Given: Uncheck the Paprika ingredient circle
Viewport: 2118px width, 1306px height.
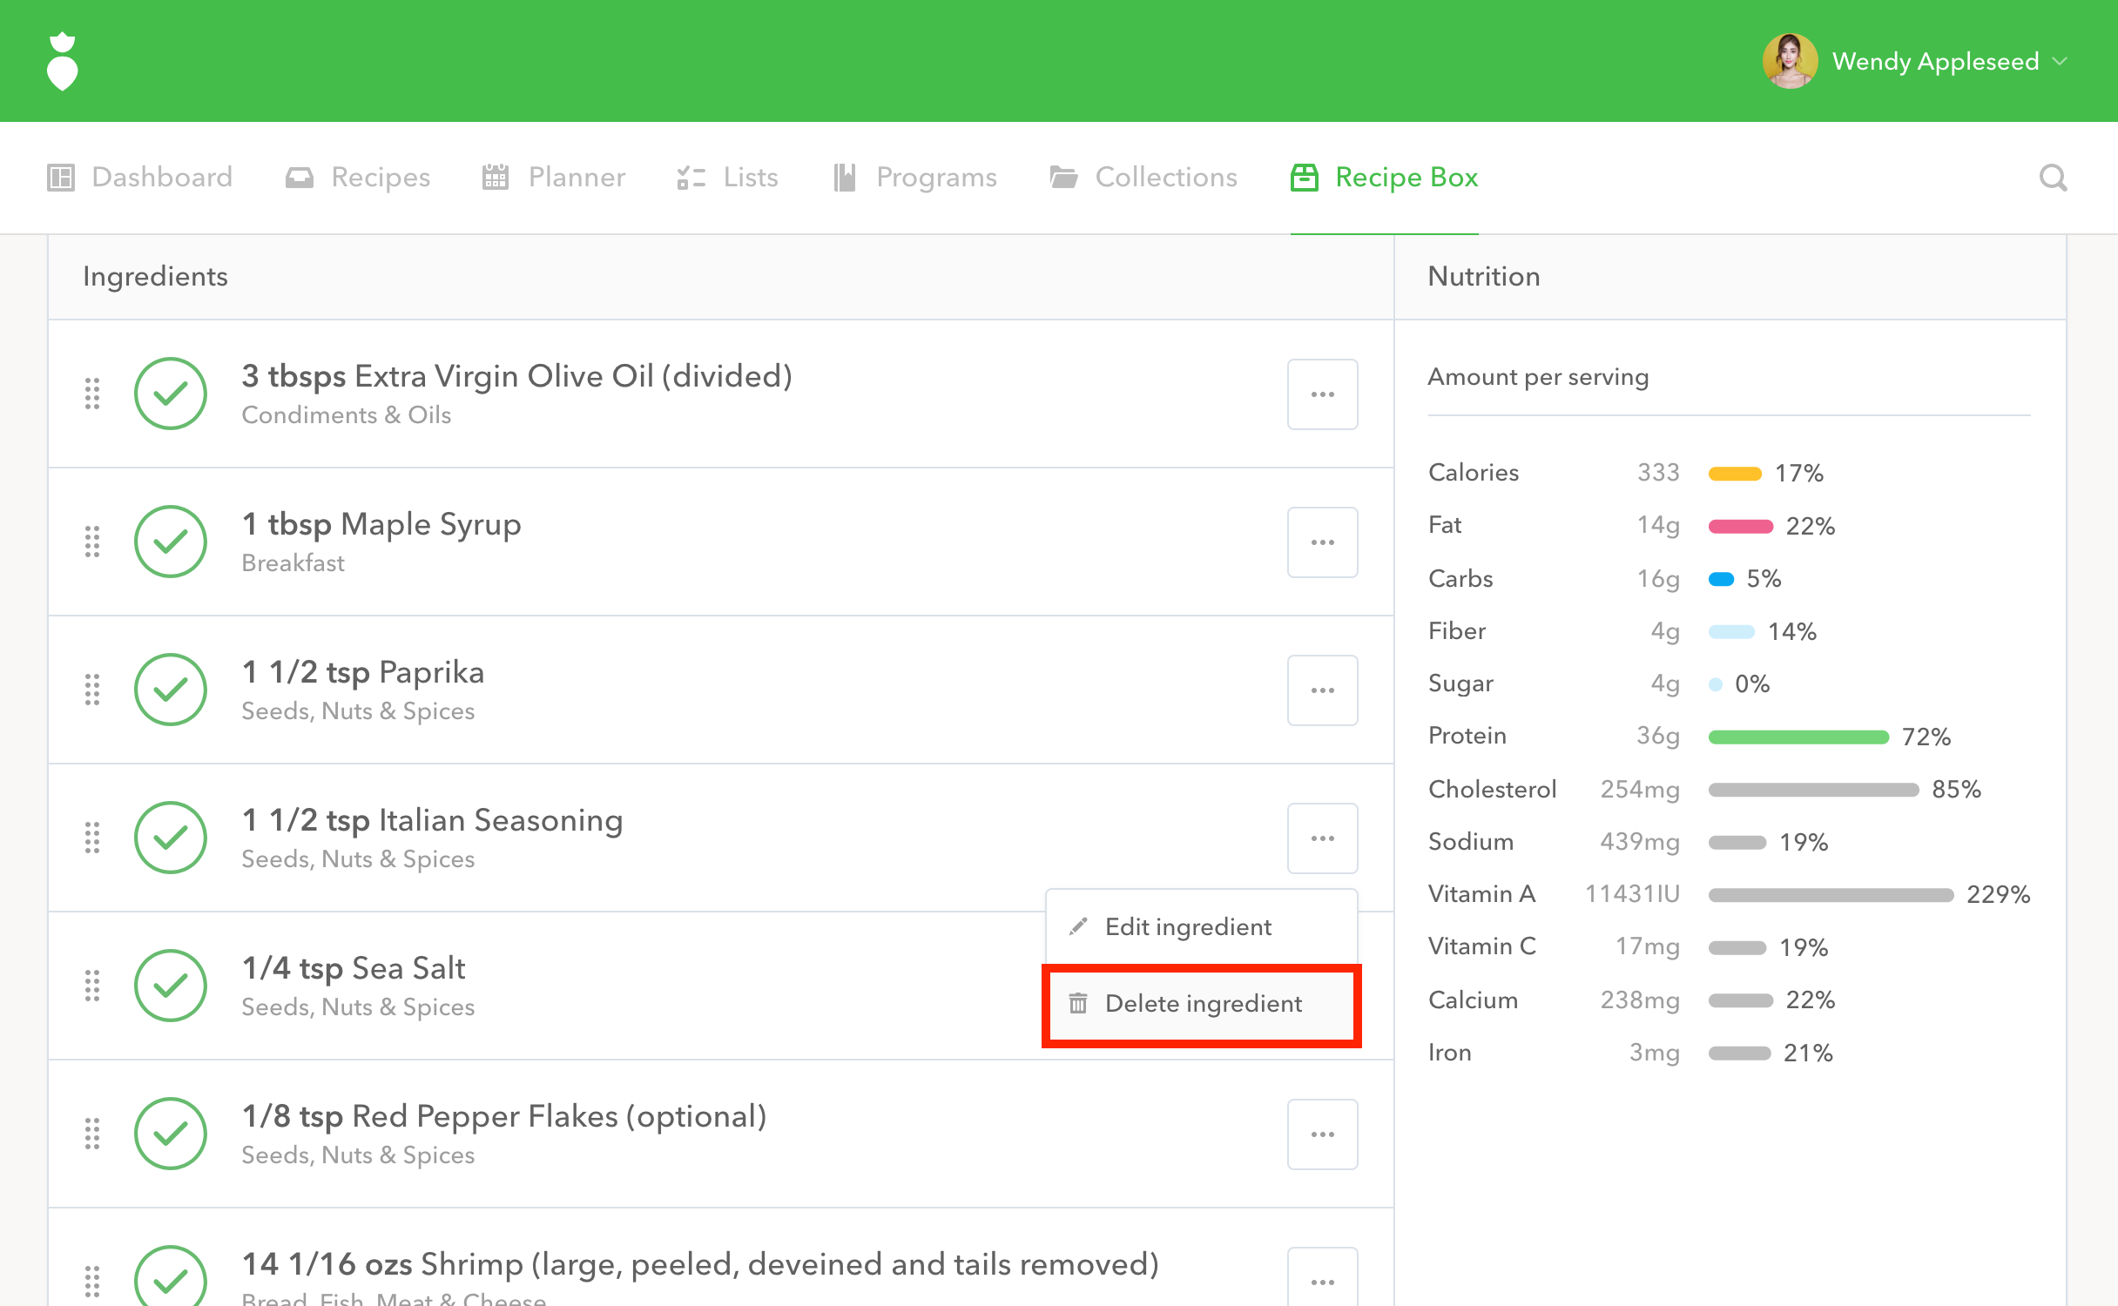Looking at the screenshot, I should tap(171, 690).
